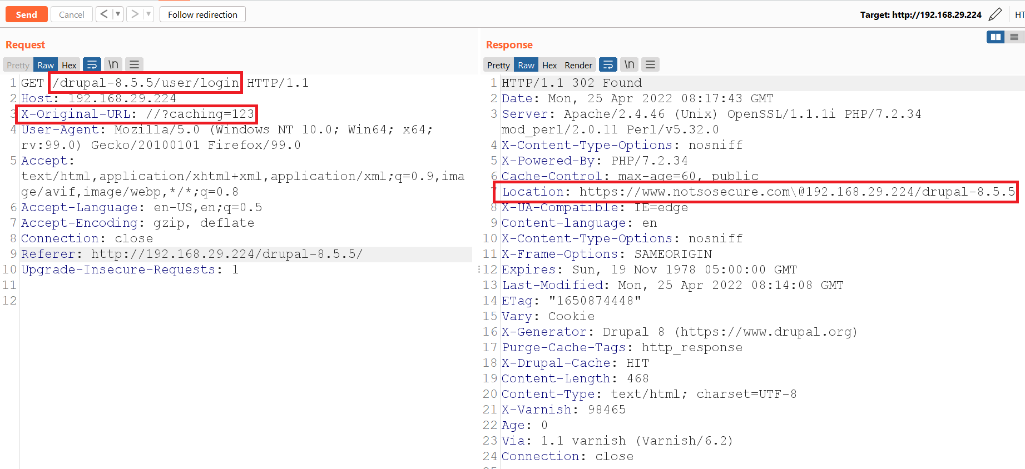Image resolution: width=1025 pixels, height=469 pixels.
Task: Click the orange Send button
Action: pyautogui.click(x=26, y=14)
